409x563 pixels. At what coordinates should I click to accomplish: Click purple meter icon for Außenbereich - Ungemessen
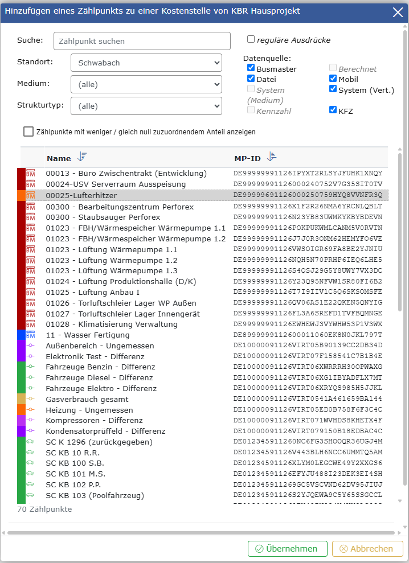[31, 346]
